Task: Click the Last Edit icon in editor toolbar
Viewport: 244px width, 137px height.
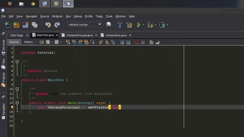Action: 42,42
